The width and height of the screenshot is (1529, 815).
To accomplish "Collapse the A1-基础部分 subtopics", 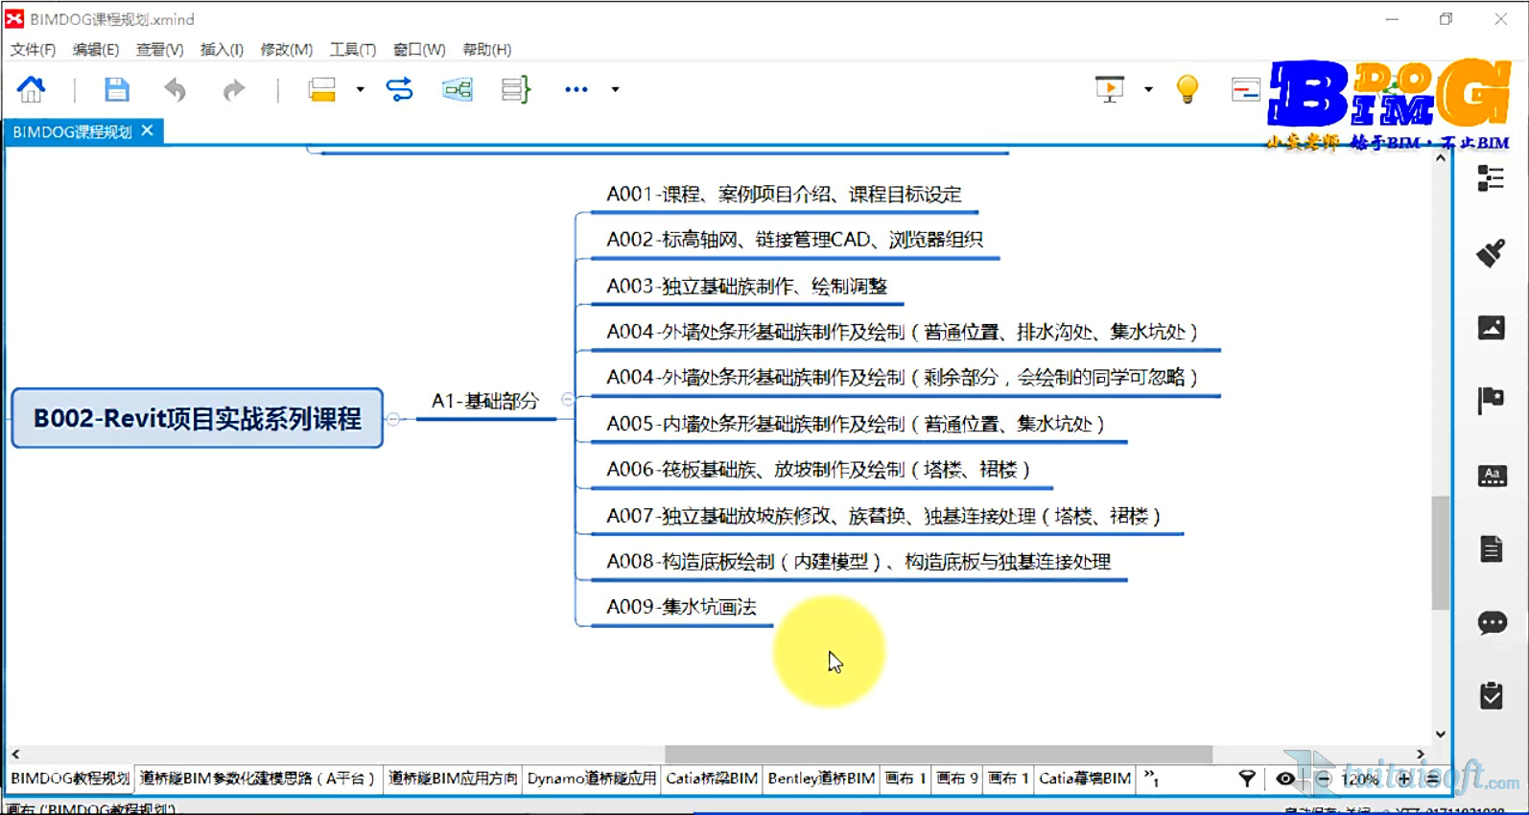I will (x=567, y=399).
